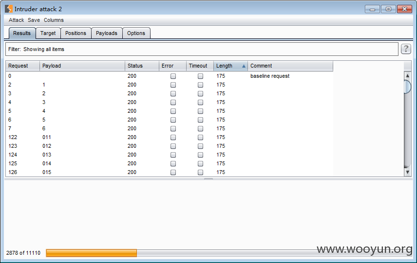417x263 pixels.
Task: Sort by the Request column header
Action: point(22,66)
